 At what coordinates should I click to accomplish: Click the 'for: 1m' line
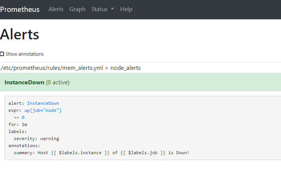(18, 124)
